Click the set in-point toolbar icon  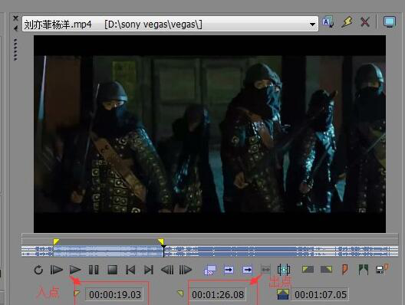pos(308,270)
